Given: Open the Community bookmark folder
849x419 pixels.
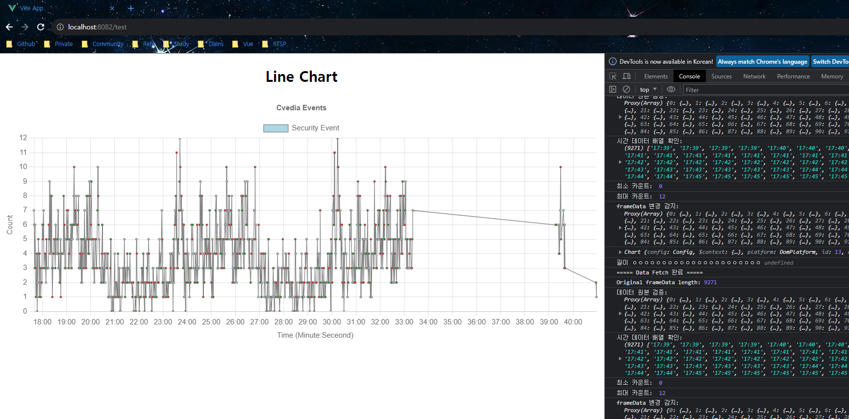Looking at the screenshot, I should click(x=102, y=44).
